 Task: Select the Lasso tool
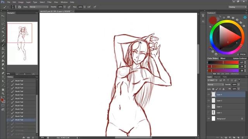tap(3, 24)
